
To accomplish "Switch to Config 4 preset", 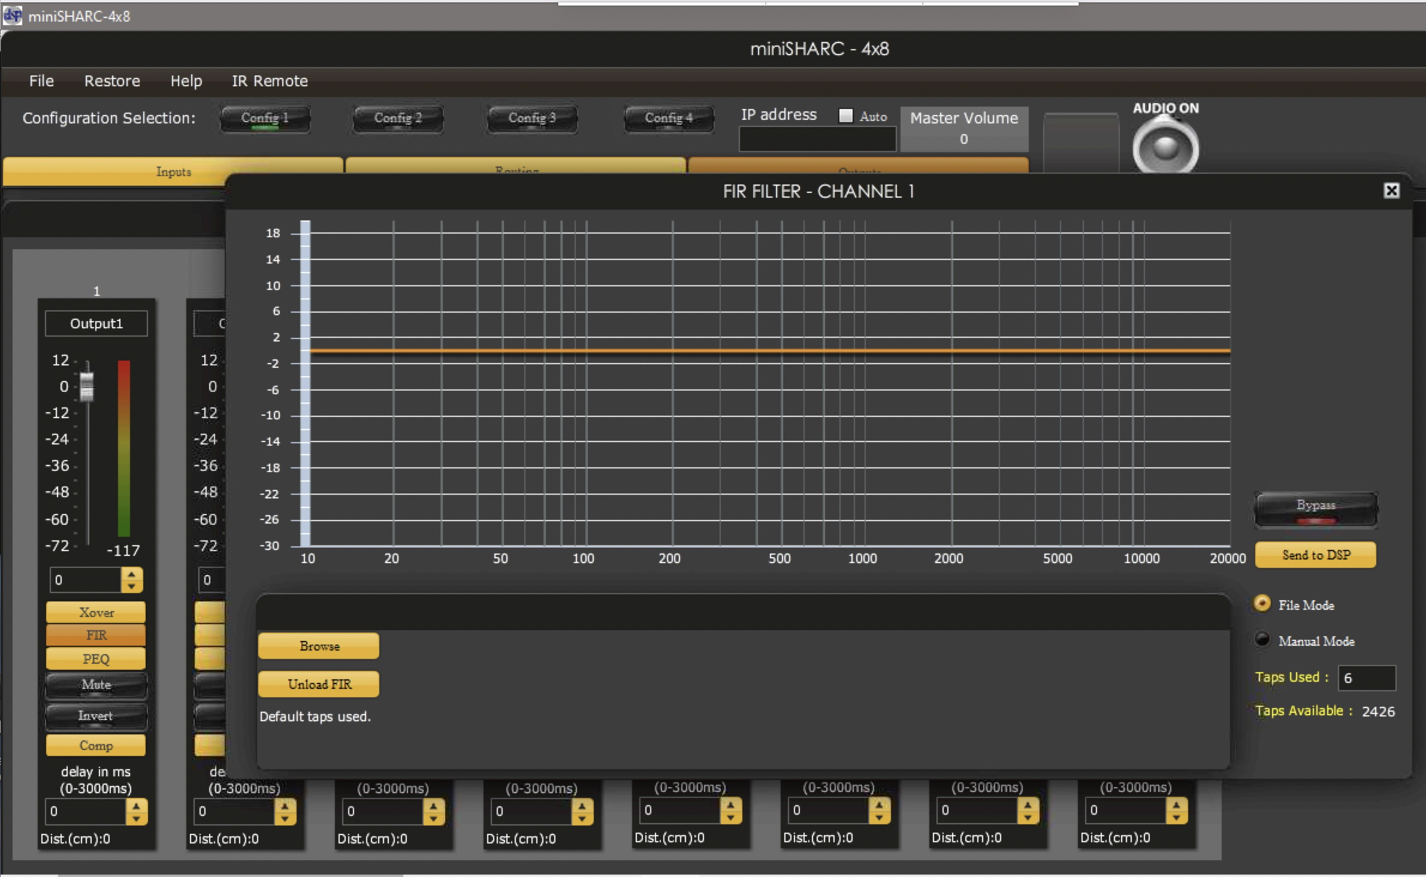I will click(x=669, y=119).
